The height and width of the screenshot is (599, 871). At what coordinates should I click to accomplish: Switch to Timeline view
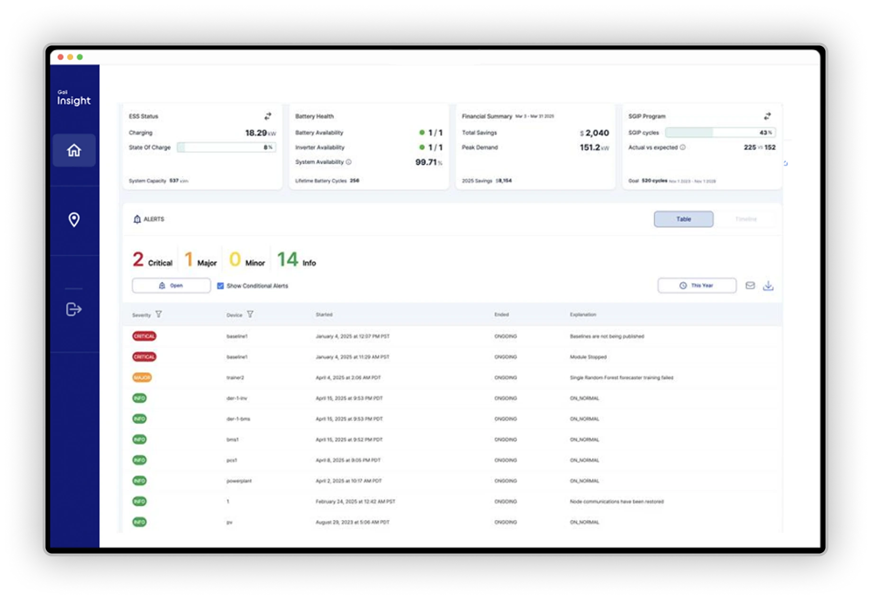746,219
